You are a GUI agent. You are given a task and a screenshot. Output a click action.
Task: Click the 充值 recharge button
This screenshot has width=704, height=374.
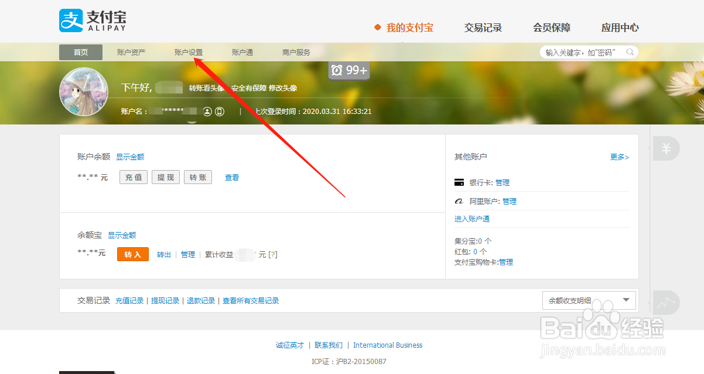[x=133, y=176]
